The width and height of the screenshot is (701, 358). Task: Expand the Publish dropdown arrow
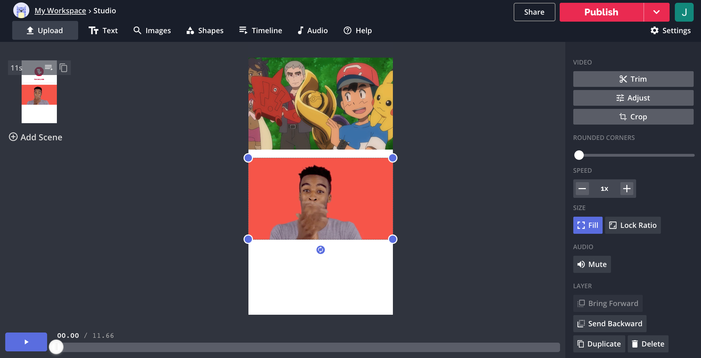click(656, 12)
